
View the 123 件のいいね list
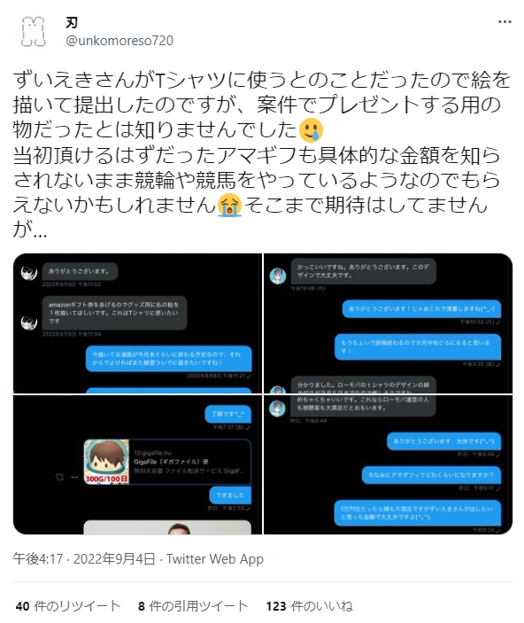click(x=309, y=606)
